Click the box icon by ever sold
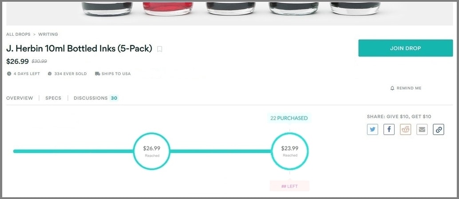The width and height of the screenshot is (459, 199). [x=50, y=74]
